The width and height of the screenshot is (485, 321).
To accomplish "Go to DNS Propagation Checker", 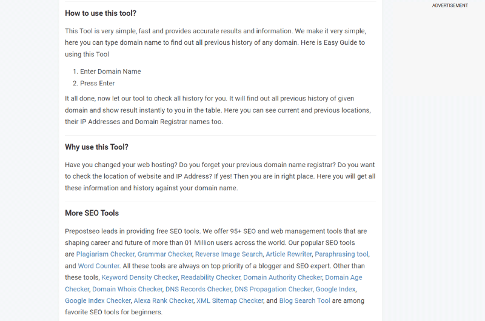I will tap(273, 289).
